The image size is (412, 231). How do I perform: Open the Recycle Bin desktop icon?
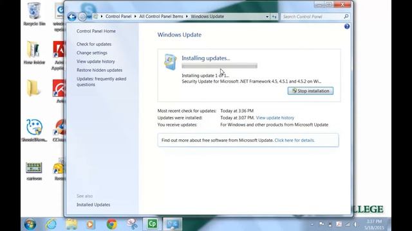tap(34, 14)
